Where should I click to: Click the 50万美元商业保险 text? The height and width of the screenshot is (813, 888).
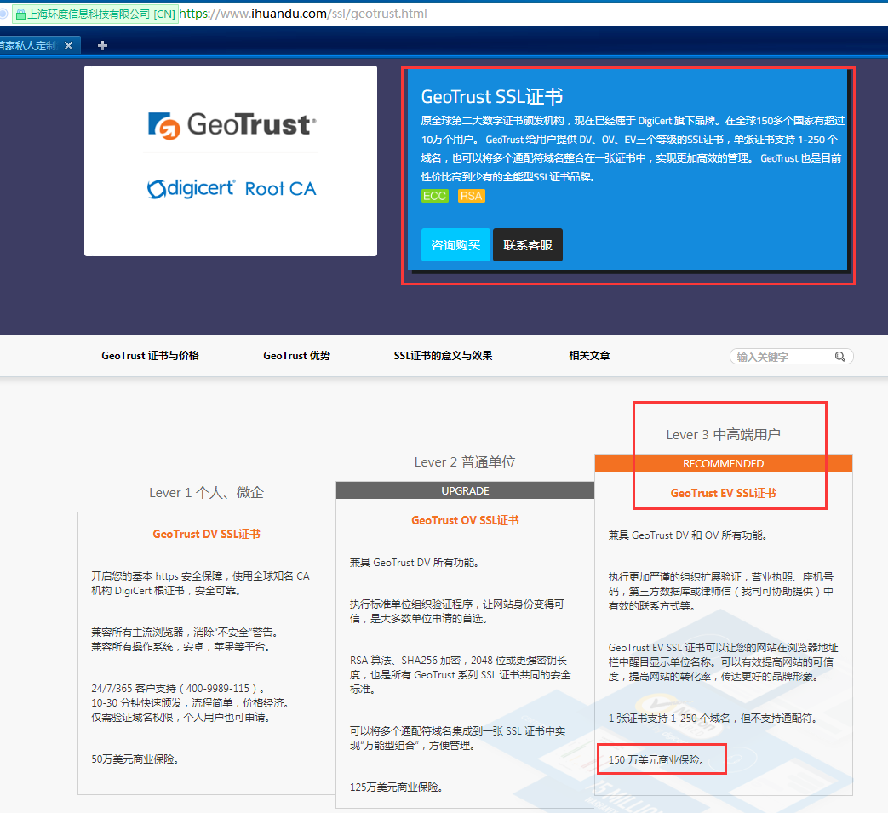click(x=135, y=759)
